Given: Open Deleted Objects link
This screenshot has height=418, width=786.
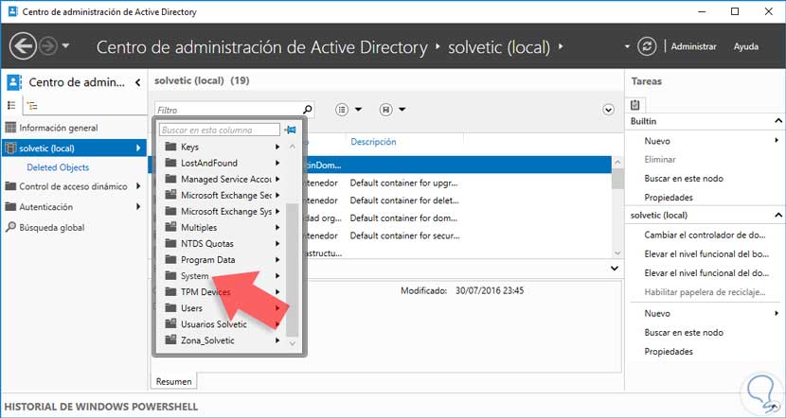Looking at the screenshot, I should pos(58,167).
